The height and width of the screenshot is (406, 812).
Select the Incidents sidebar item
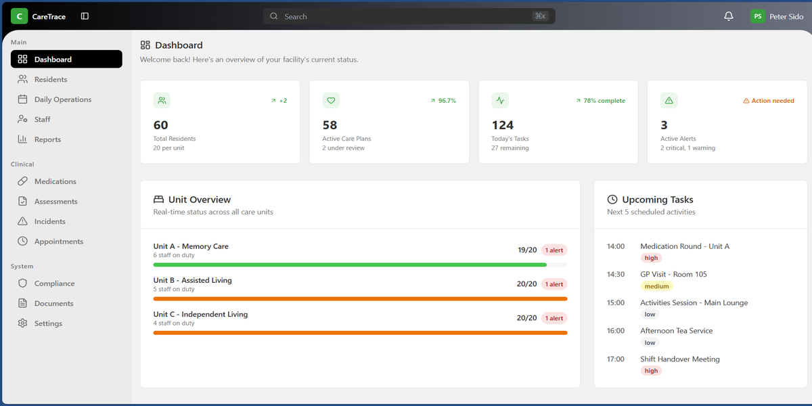(50, 221)
